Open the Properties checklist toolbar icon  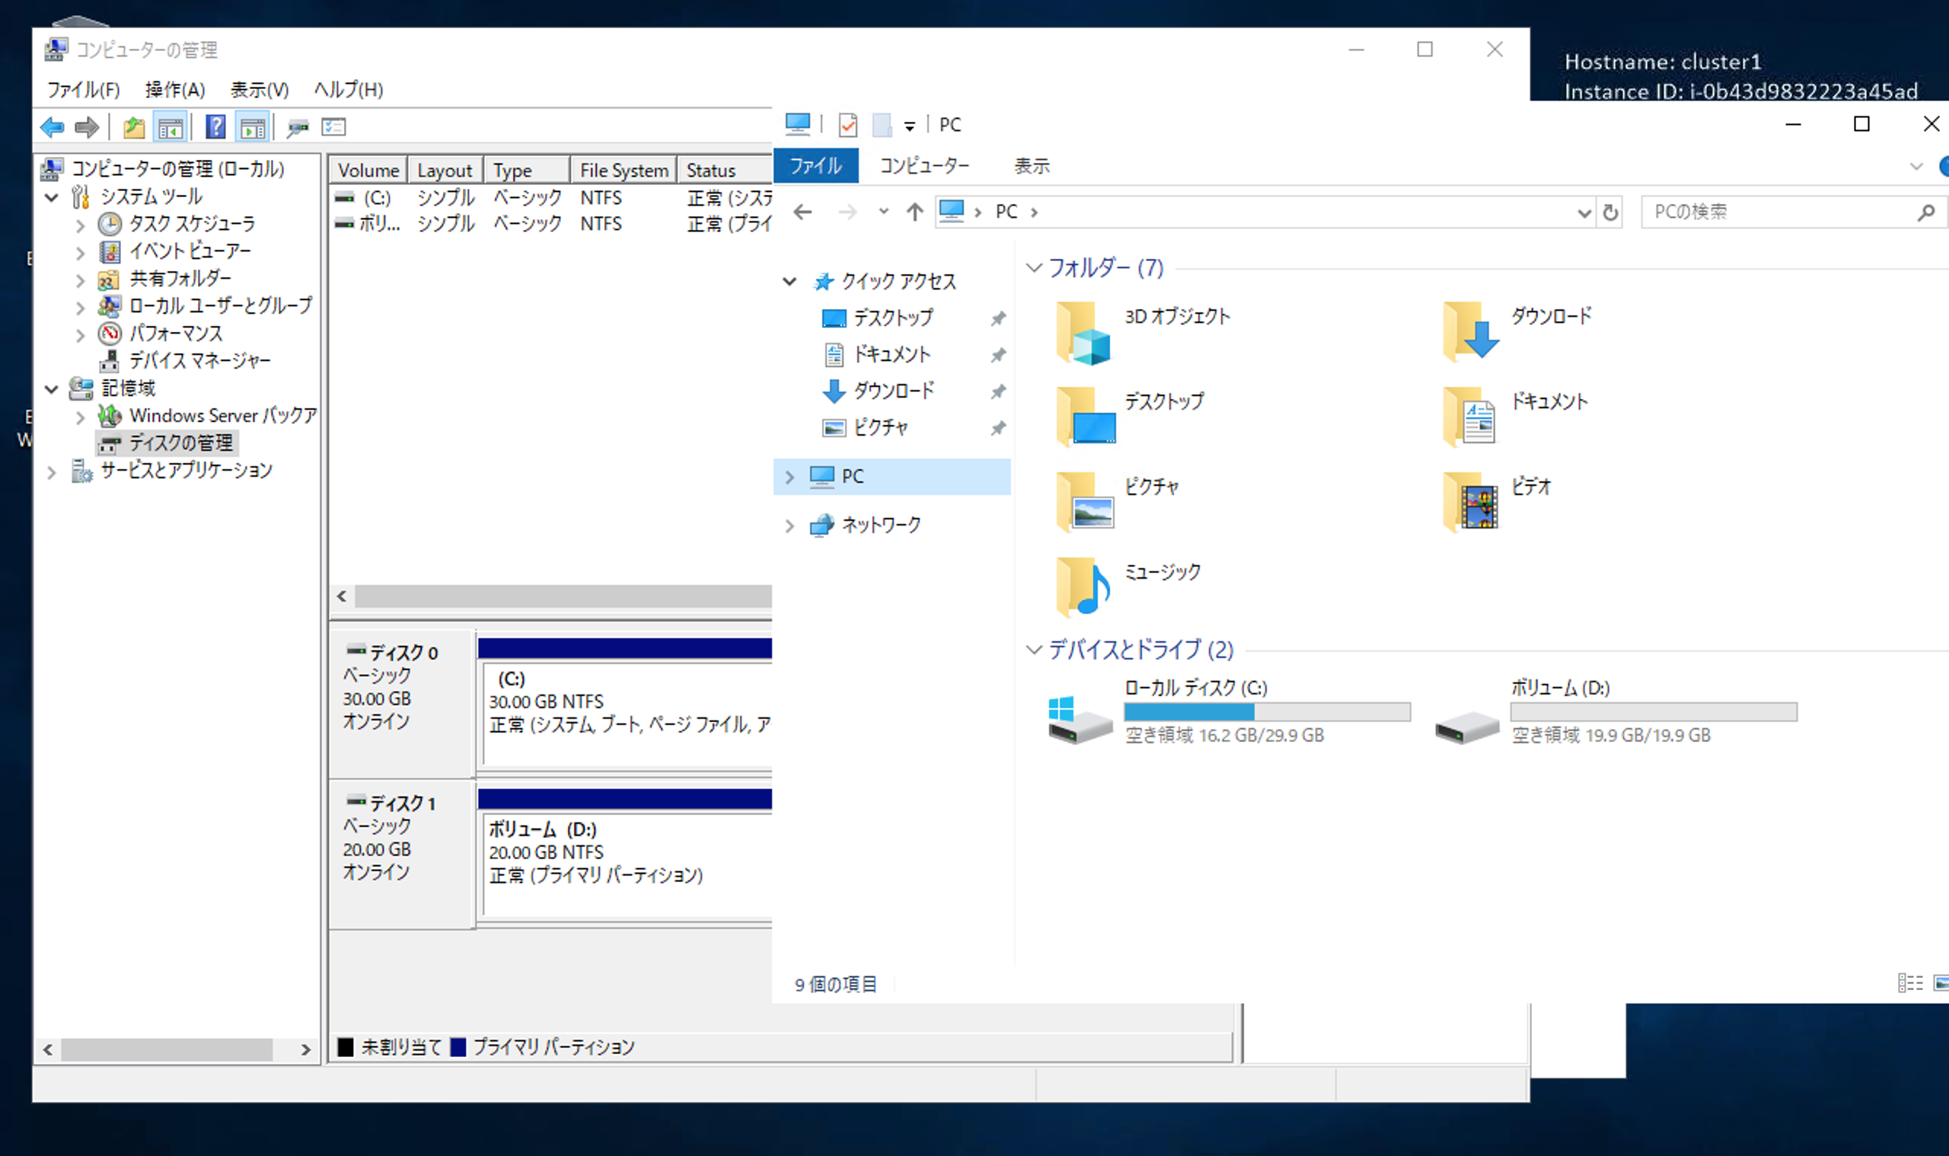[334, 127]
